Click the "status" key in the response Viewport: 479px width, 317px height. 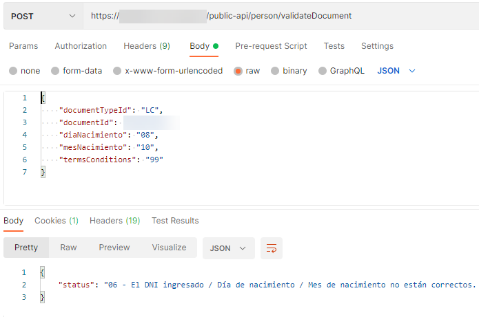(x=77, y=285)
